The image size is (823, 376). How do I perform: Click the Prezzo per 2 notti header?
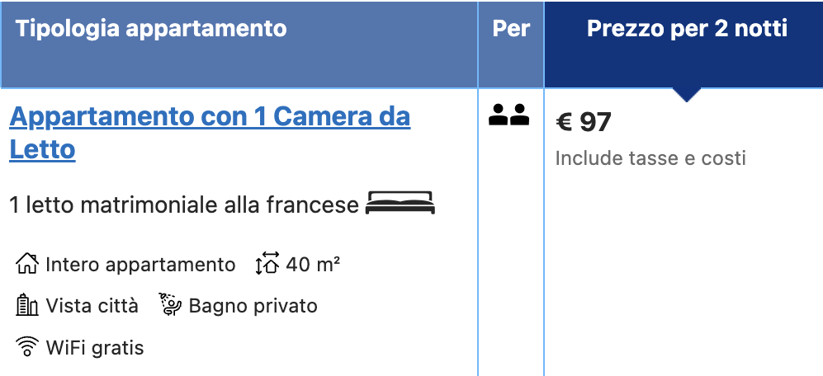point(687,28)
